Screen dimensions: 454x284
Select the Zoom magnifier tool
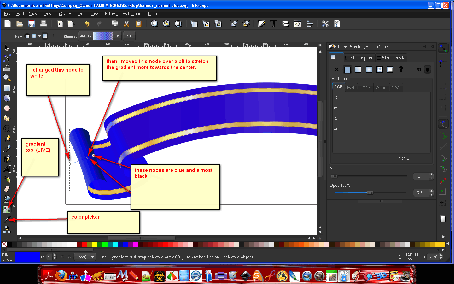7,78
